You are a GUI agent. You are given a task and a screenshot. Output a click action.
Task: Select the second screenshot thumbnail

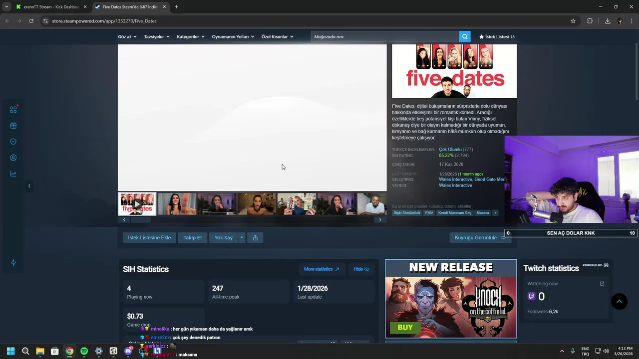(x=177, y=204)
